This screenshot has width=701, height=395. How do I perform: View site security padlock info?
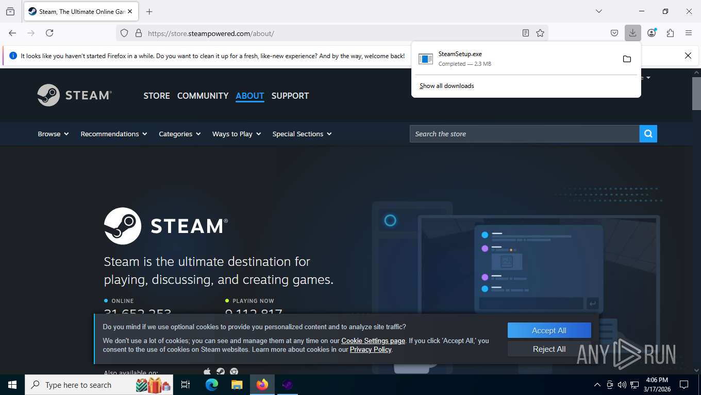coord(138,33)
